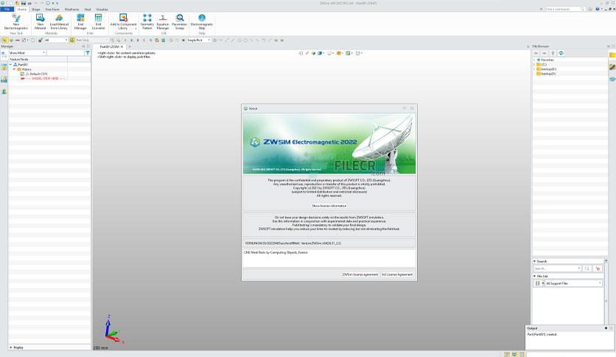Select the (C:) drive entry
Viewport: 616px width, 357px height.
click(x=544, y=64)
